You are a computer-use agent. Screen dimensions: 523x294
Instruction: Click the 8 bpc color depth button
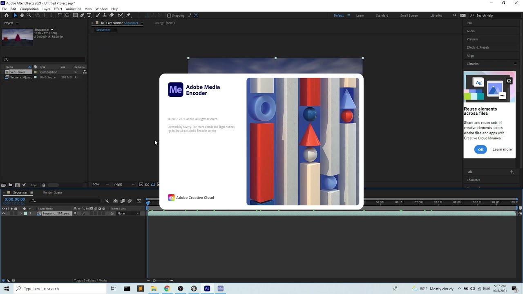coord(34,185)
